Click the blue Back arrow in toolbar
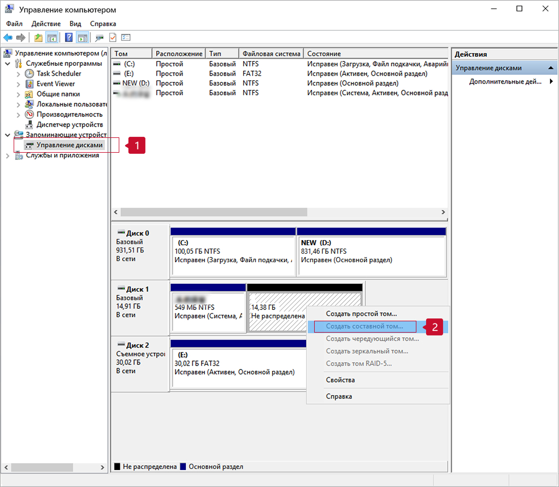The image size is (559, 487). (x=8, y=37)
